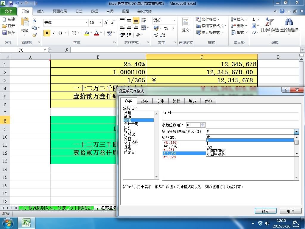The width and height of the screenshot is (305, 229).
Task: Switch to 填充 tab in format dialog
Action: 192,101
